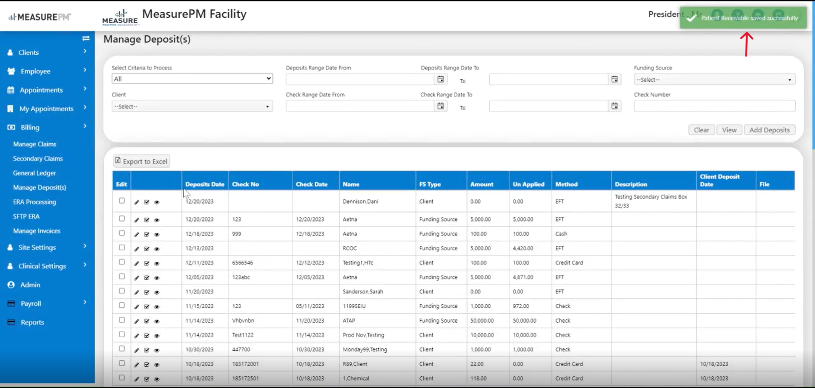The height and width of the screenshot is (388, 815).
Task: Select the Monday99,Testing row checkbox
Action: pos(122,349)
